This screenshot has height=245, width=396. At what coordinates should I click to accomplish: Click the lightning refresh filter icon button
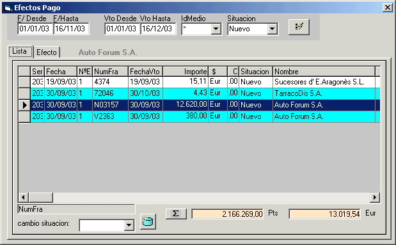click(299, 27)
